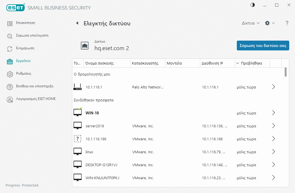Image resolution: width=295 pixels, height=193 pixels.
Task: Select device name server2019
Action: click(94, 126)
